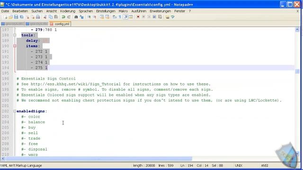
Task: Start macro recording with red dot
Action: tap(138, 17)
